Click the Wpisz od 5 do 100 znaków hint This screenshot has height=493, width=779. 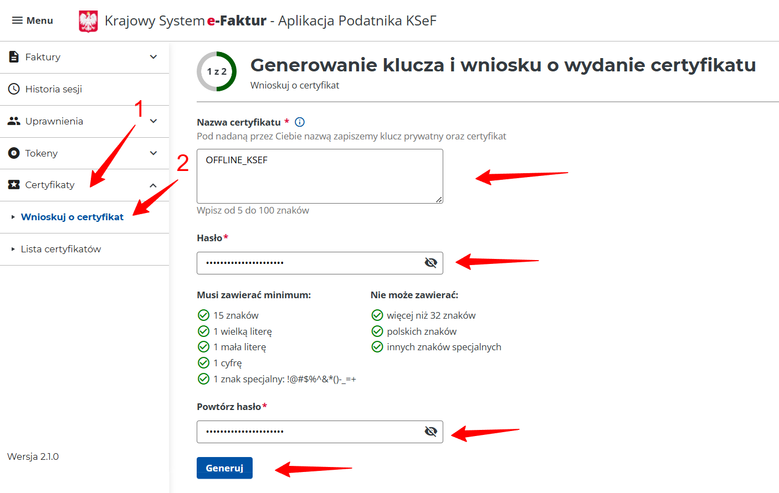[x=253, y=210]
